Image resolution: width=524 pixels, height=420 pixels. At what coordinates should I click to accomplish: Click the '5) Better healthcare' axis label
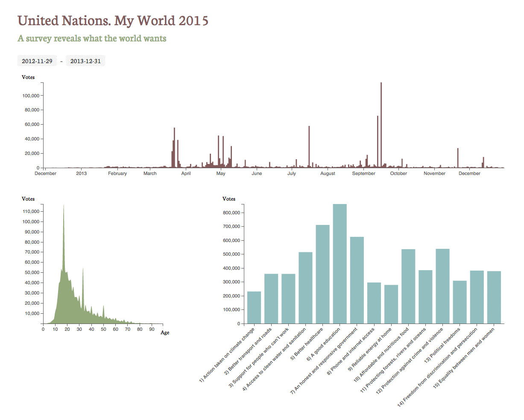pyautogui.click(x=307, y=344)
